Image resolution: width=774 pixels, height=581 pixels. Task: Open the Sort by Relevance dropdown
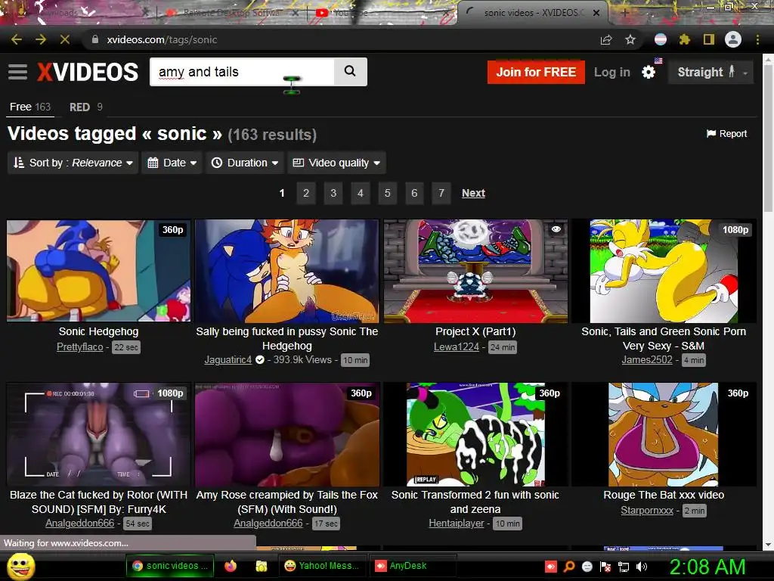[73, 163]
